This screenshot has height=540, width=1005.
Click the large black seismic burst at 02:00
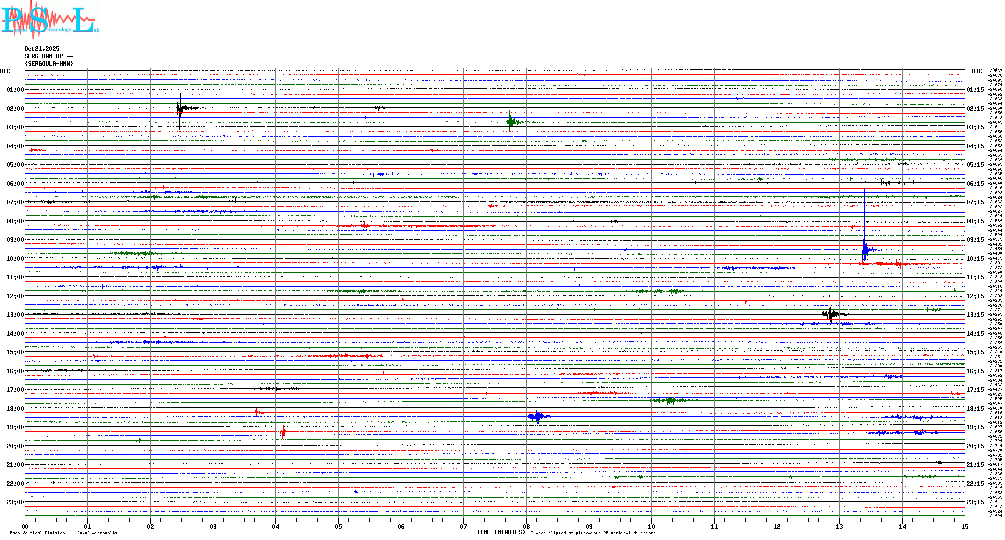click(181, 107)
